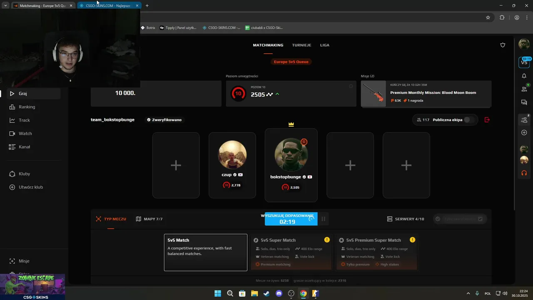
Task: Open SERWERY 4/10 selection
Action: pyautogui.click(x=406, y=219)
